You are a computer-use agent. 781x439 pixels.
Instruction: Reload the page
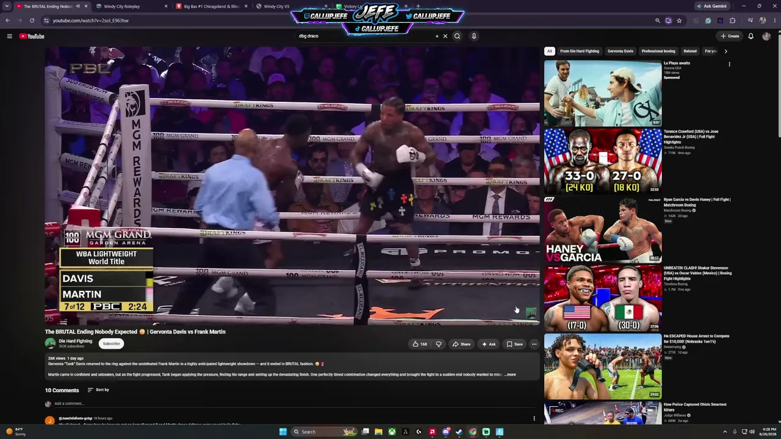tap(32, 20)
